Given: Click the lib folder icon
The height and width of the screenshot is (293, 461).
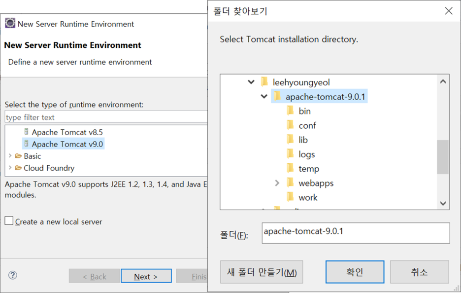Looking at the screenshot, I should 291,139.
